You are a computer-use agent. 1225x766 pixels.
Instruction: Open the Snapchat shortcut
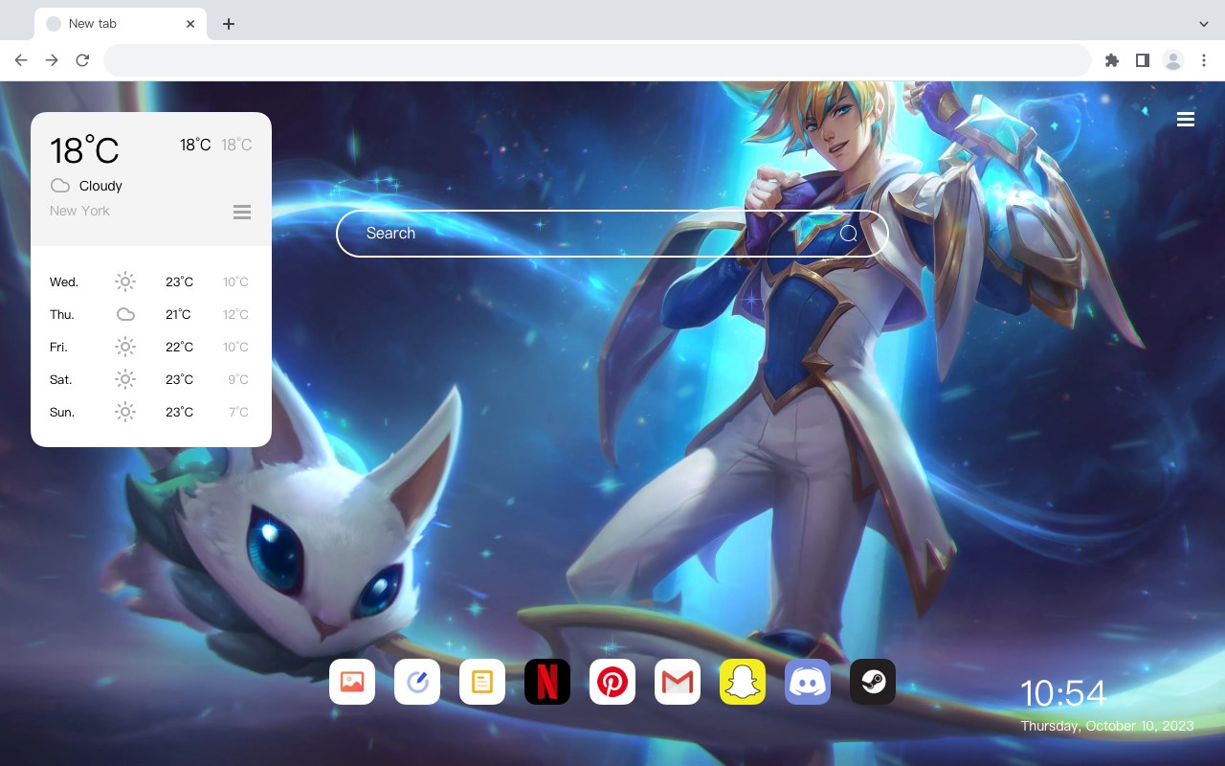pos(743,682)
